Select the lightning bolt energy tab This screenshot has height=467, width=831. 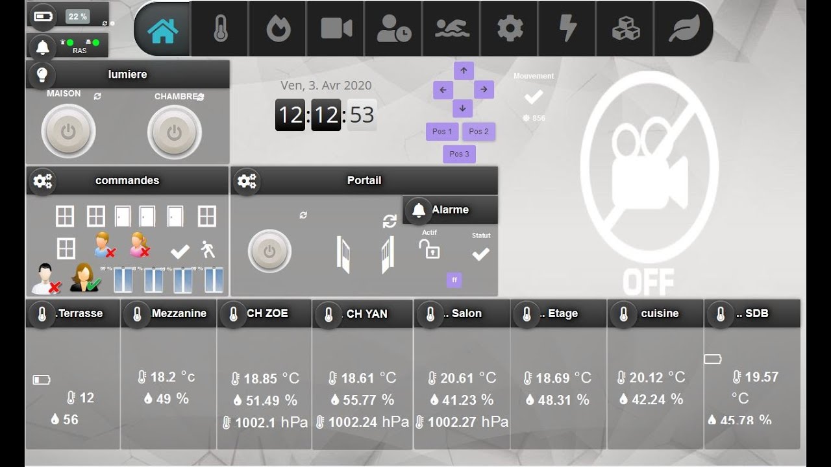click(568, 29)
